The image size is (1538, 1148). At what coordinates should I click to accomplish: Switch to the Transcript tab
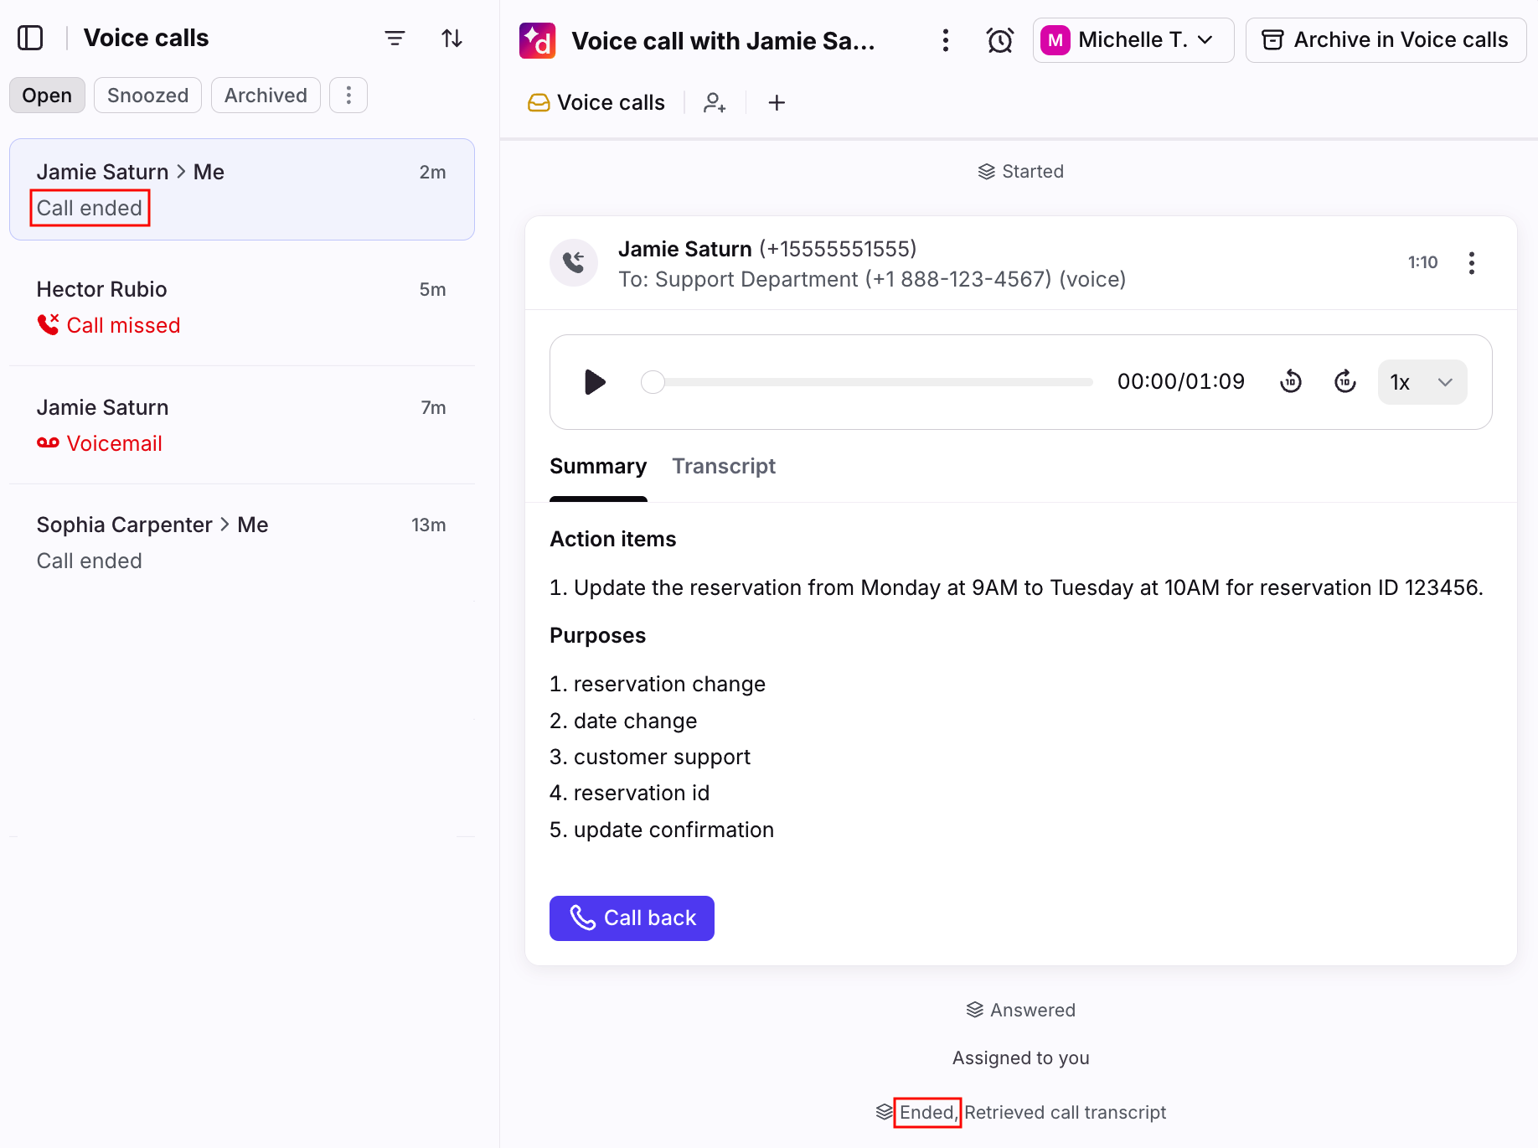click(724, 466)
